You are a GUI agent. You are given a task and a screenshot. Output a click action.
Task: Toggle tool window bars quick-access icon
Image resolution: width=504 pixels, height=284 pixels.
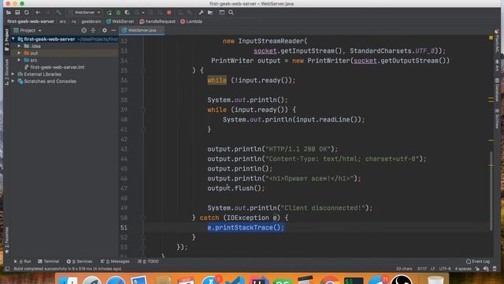point(7,269)
